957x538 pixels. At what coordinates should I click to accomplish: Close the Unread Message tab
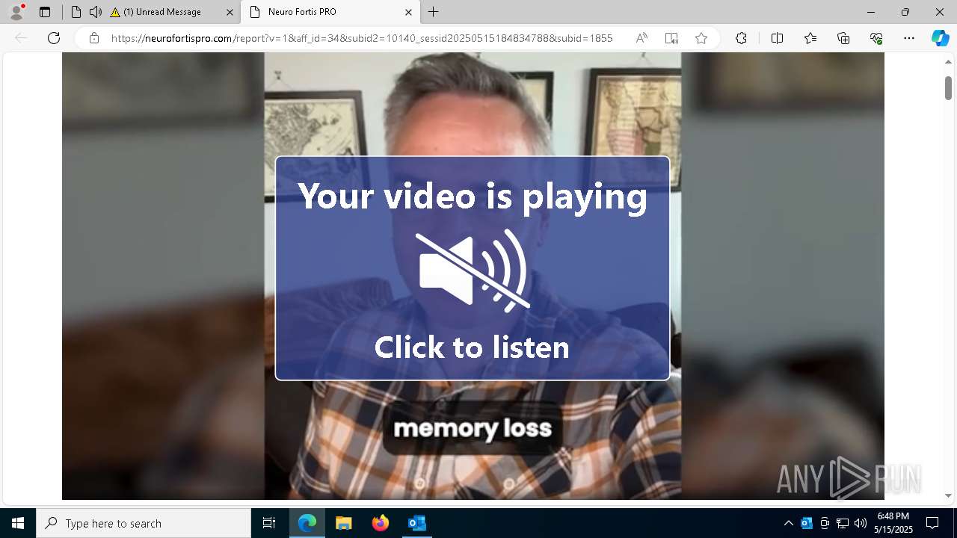click(x=230, y=12)
